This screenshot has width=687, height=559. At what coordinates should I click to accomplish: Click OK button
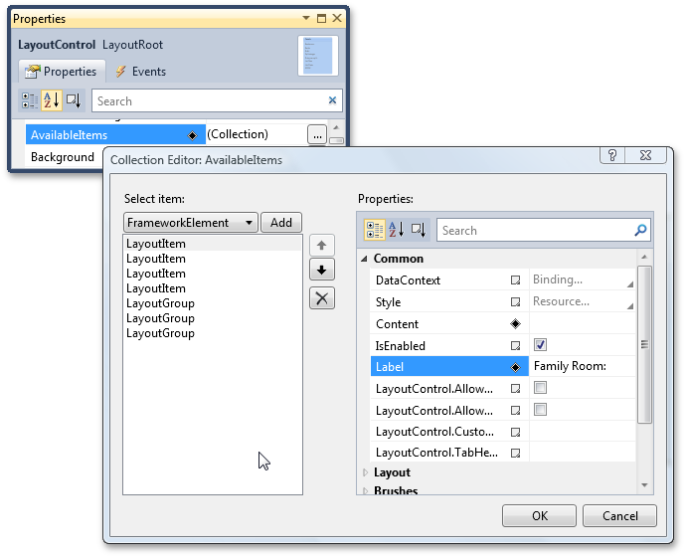pos(539,515)
